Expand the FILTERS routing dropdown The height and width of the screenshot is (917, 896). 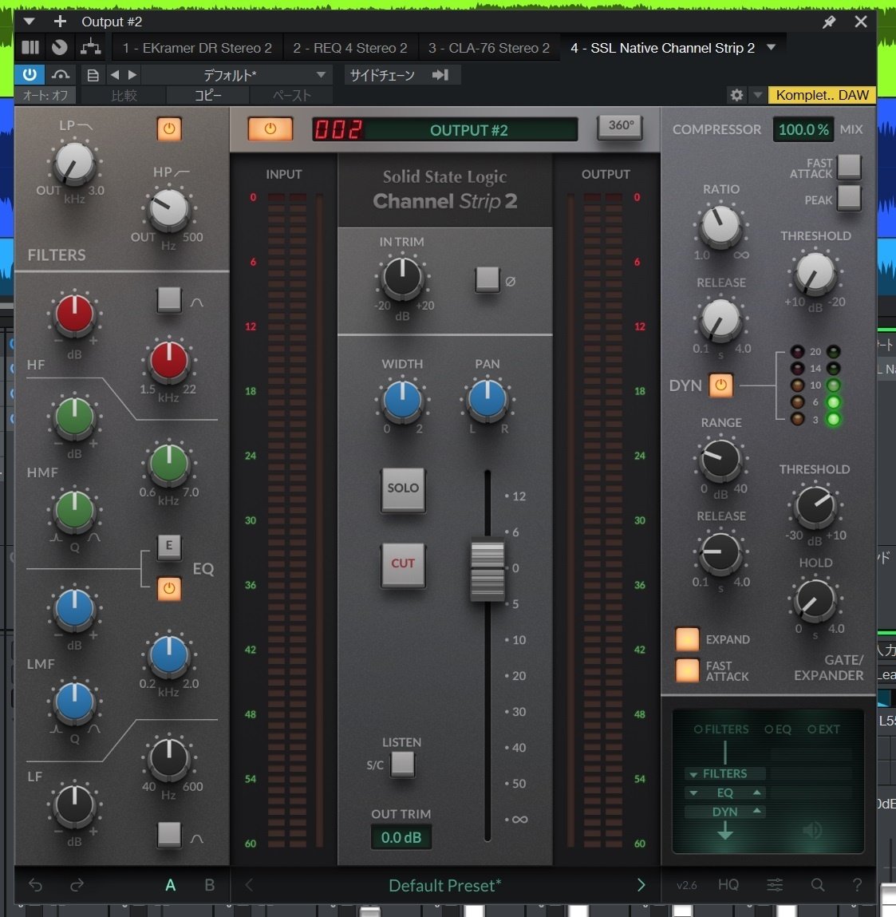pos(693,773)
